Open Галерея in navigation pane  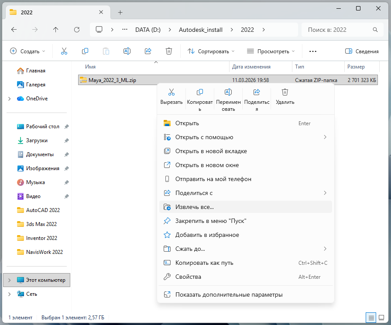click(36, 85)
